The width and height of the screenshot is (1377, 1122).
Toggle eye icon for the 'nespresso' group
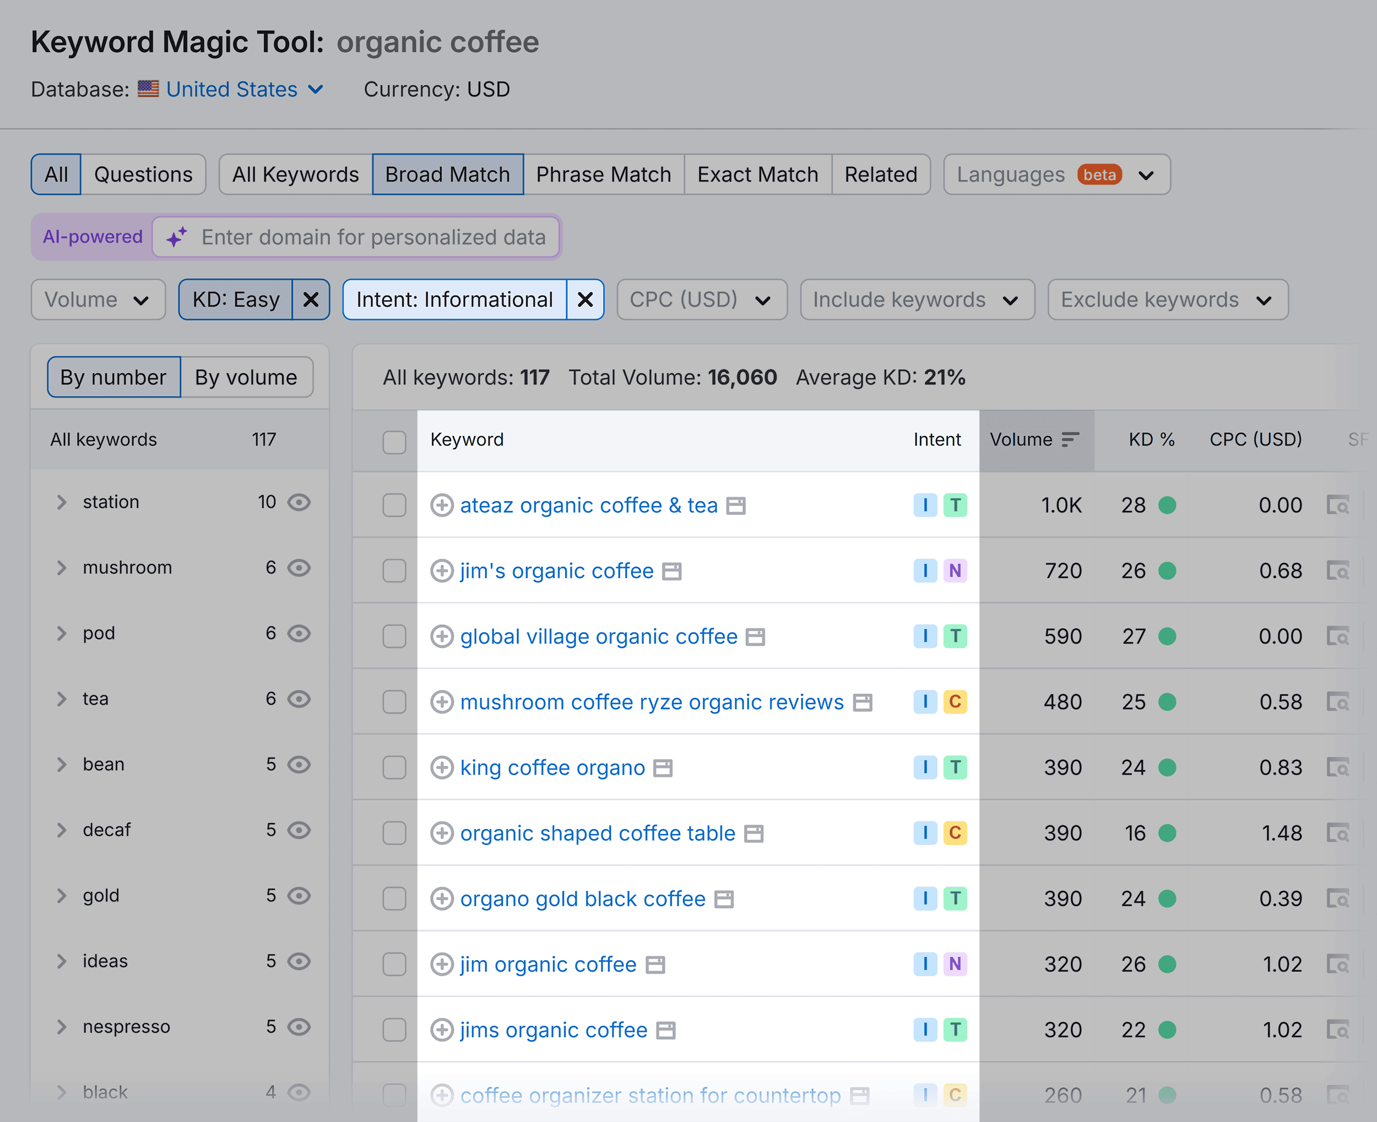pyautogui.click(x=299, y=1027)
